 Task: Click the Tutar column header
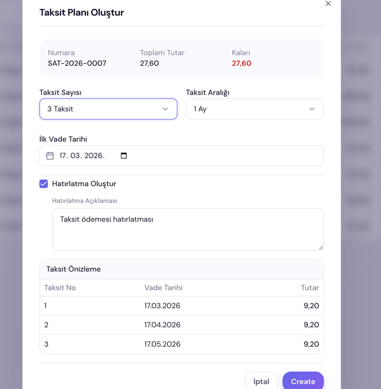(310, 287)
